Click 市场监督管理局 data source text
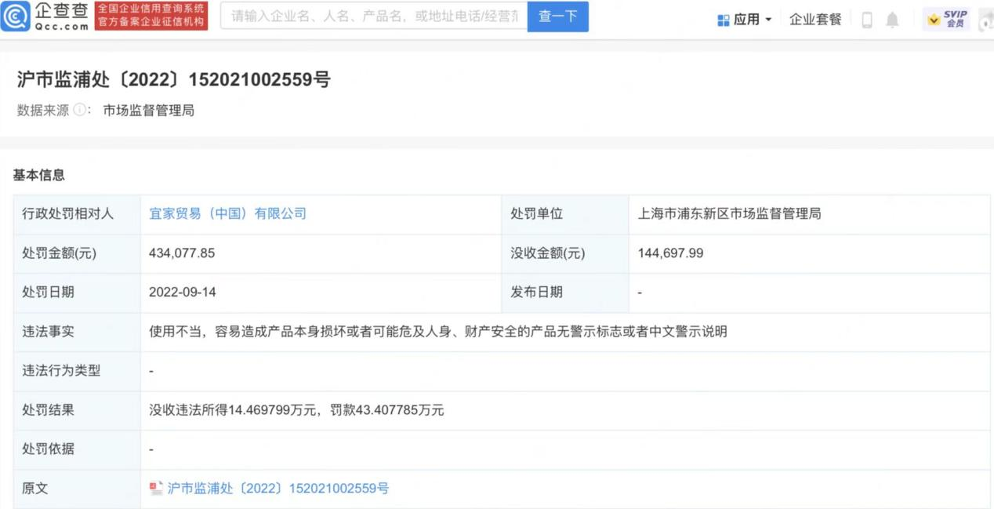 pos(149,111)
